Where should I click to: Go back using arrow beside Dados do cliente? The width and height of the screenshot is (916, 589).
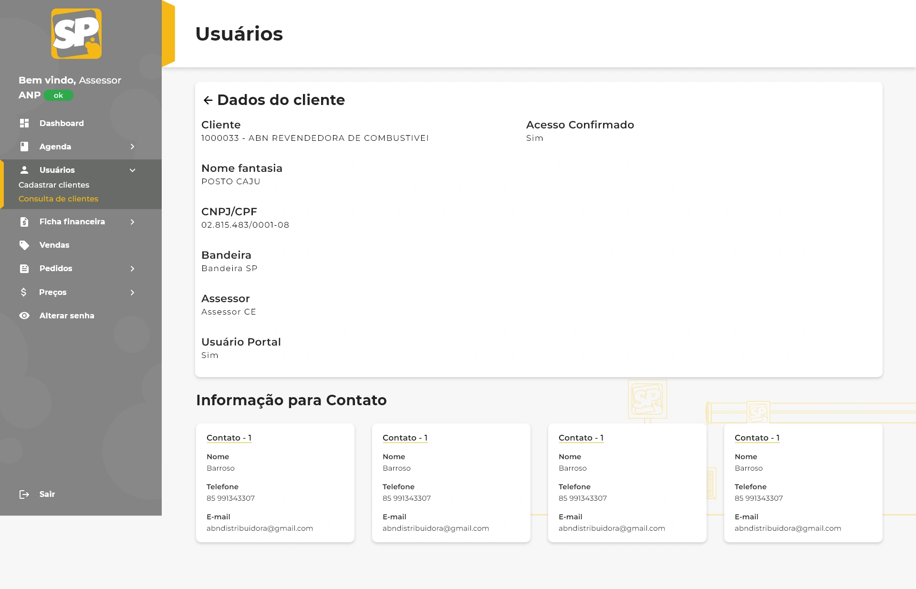tap(208, 100)
